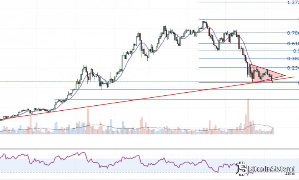Click the 1.272 Fibonacci level label
The height and width of the screenshot is (180, 299).
point(293,2)
